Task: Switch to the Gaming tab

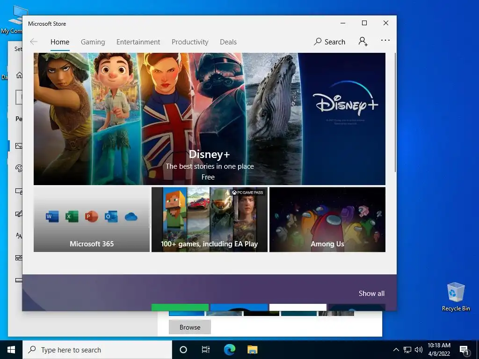Action: (x=93, y=42)
